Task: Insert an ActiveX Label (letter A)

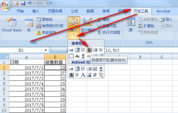Action: [83, 75]
